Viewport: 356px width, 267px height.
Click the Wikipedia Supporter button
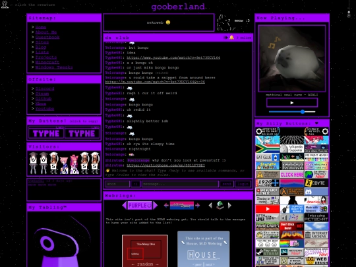click(292, 149)
